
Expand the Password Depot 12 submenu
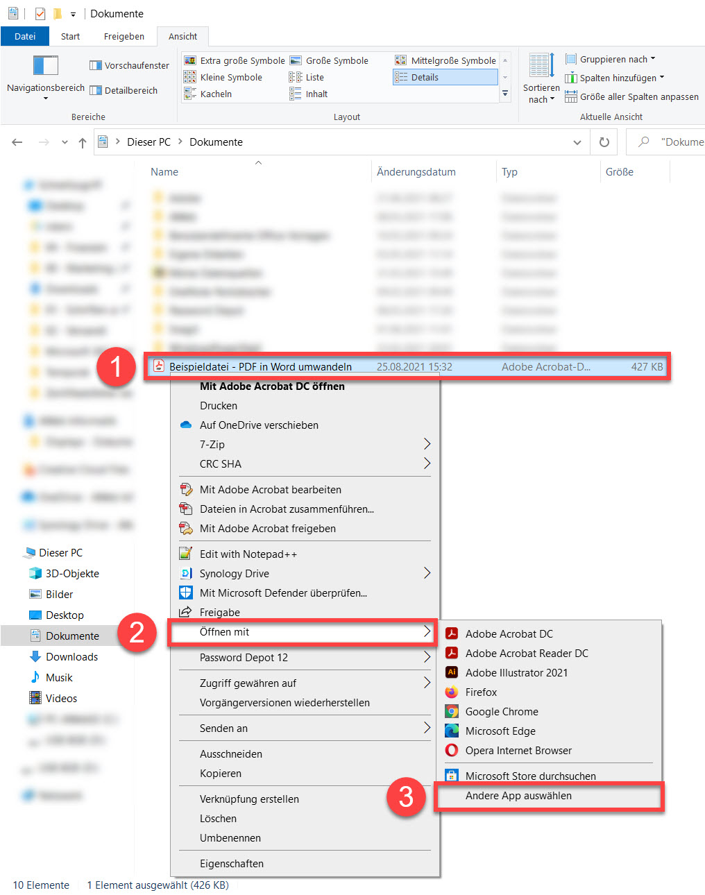(305, 658)
